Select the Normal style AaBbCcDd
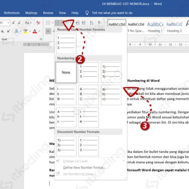 pyautogui.click(x=116, y=24)
